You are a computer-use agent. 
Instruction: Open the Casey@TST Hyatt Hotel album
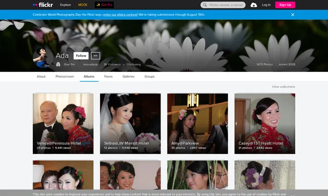[265, 124]
